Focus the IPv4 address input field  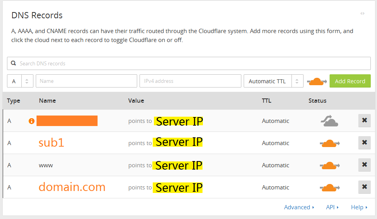(190, 81)
